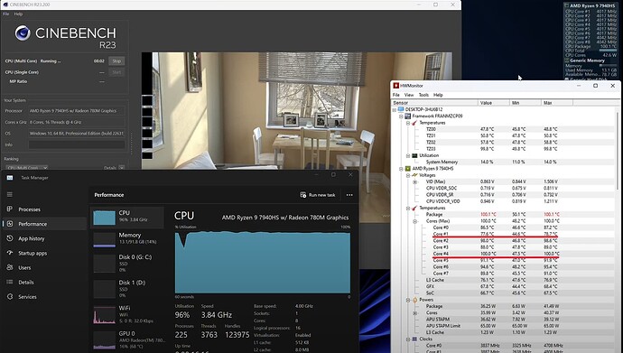Stop the running Cinebench multi core test
This screenshot has width=623, height=353.
click(116, 61)
